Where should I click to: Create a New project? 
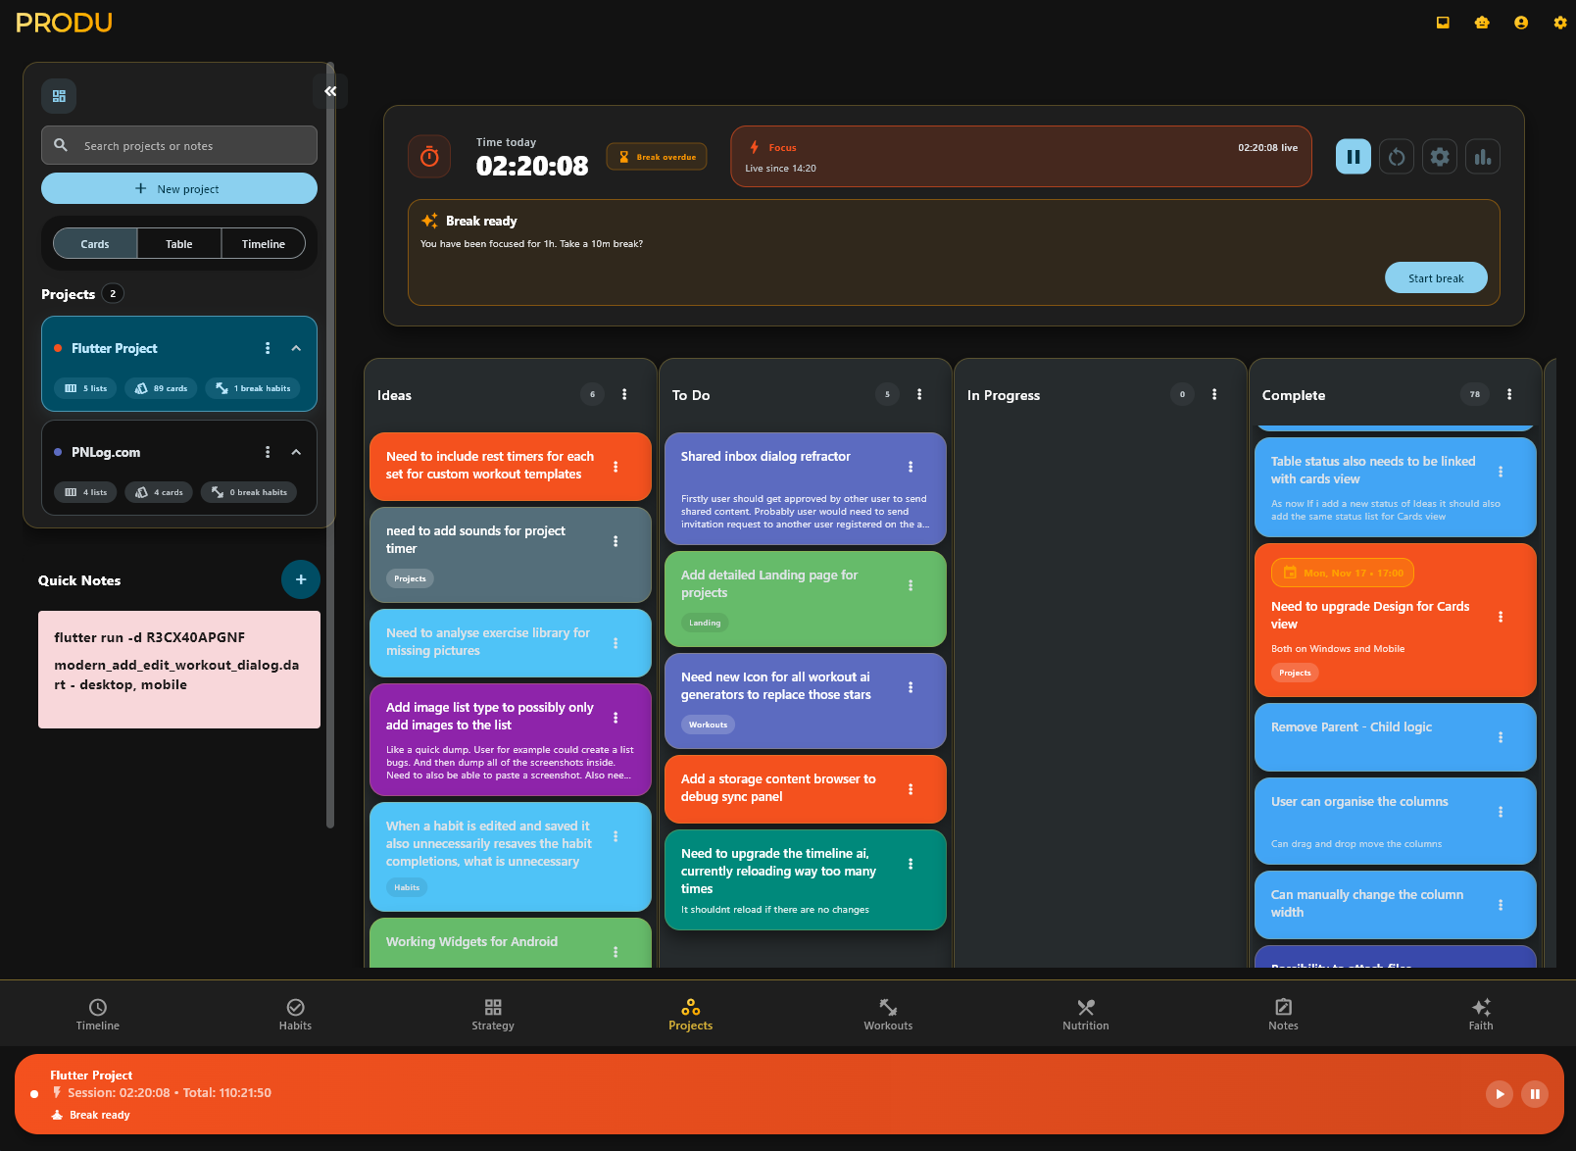178,188
